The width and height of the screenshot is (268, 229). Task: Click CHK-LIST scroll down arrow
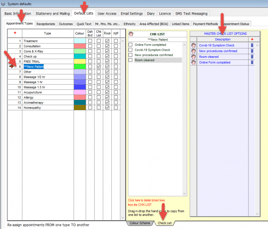[x=184, y=194]
